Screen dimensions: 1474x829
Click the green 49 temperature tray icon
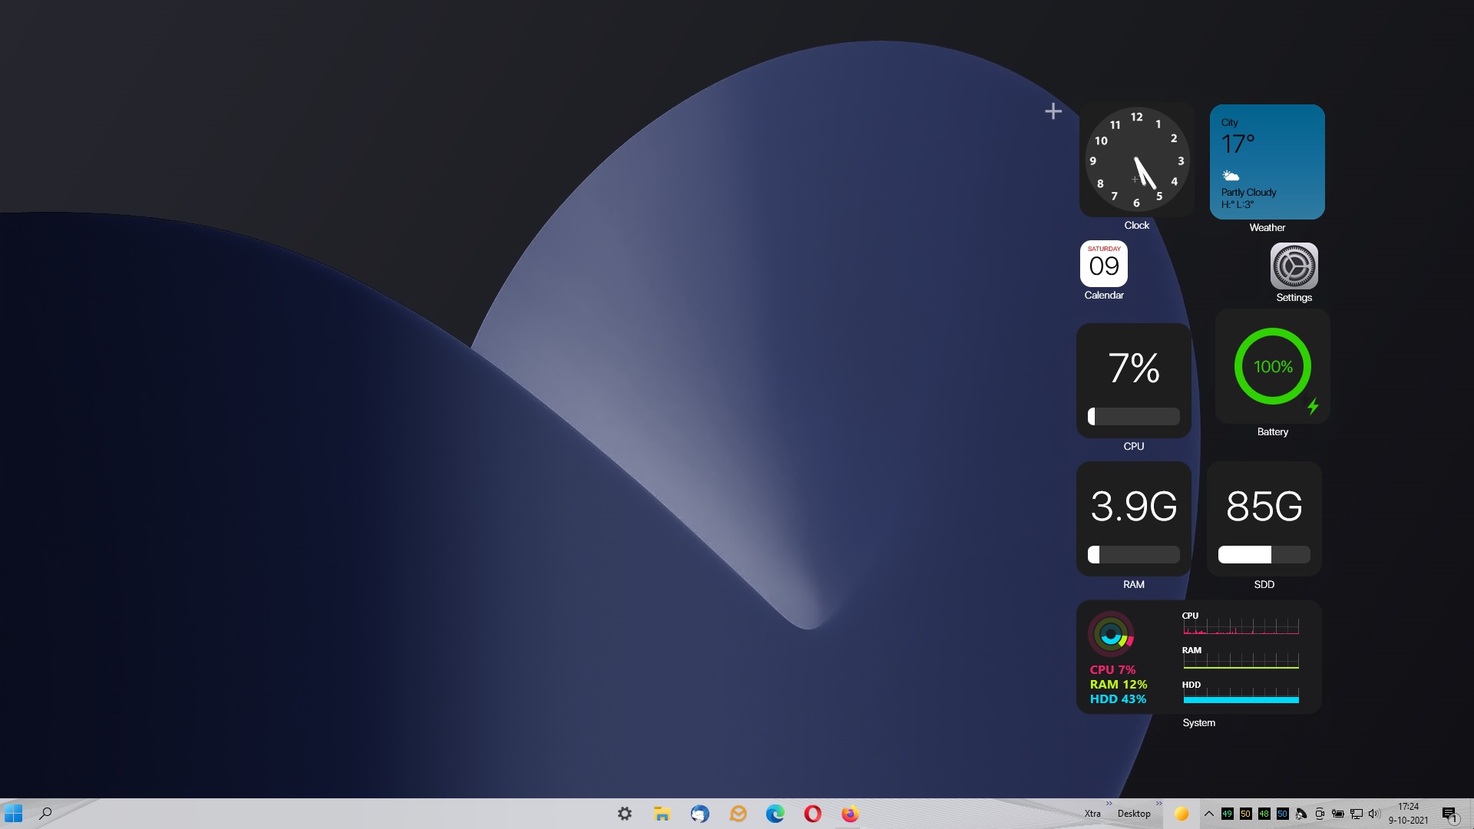click(x=1227, y=814)
